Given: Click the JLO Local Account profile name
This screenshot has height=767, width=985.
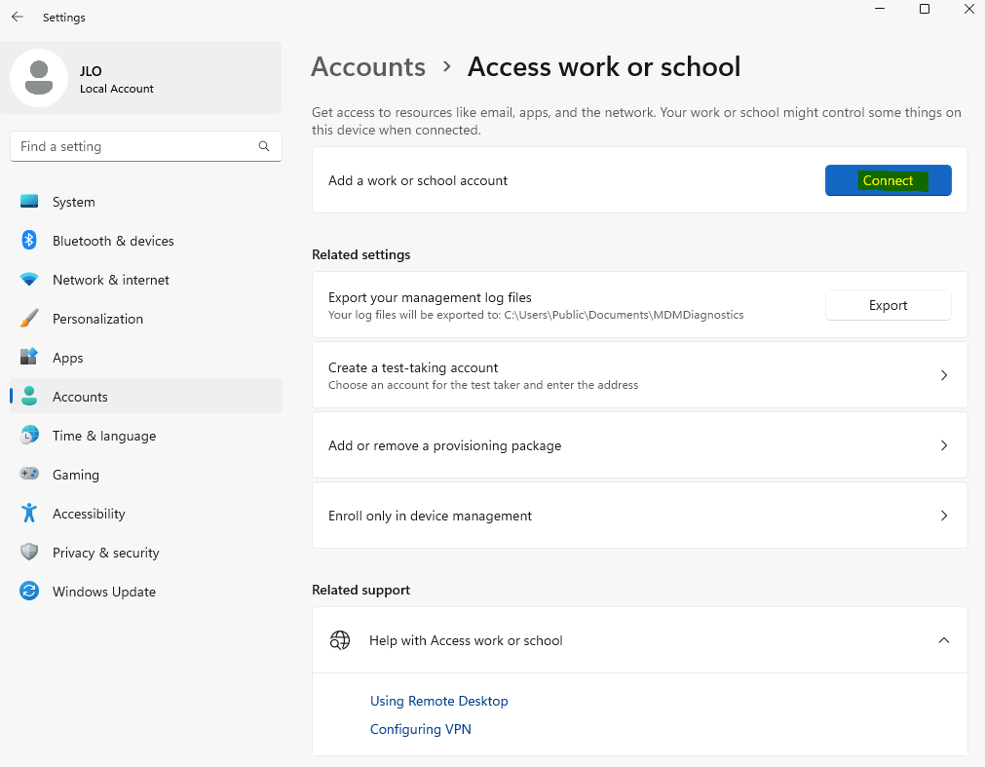Looking at the screenshot, I should 117,80.
